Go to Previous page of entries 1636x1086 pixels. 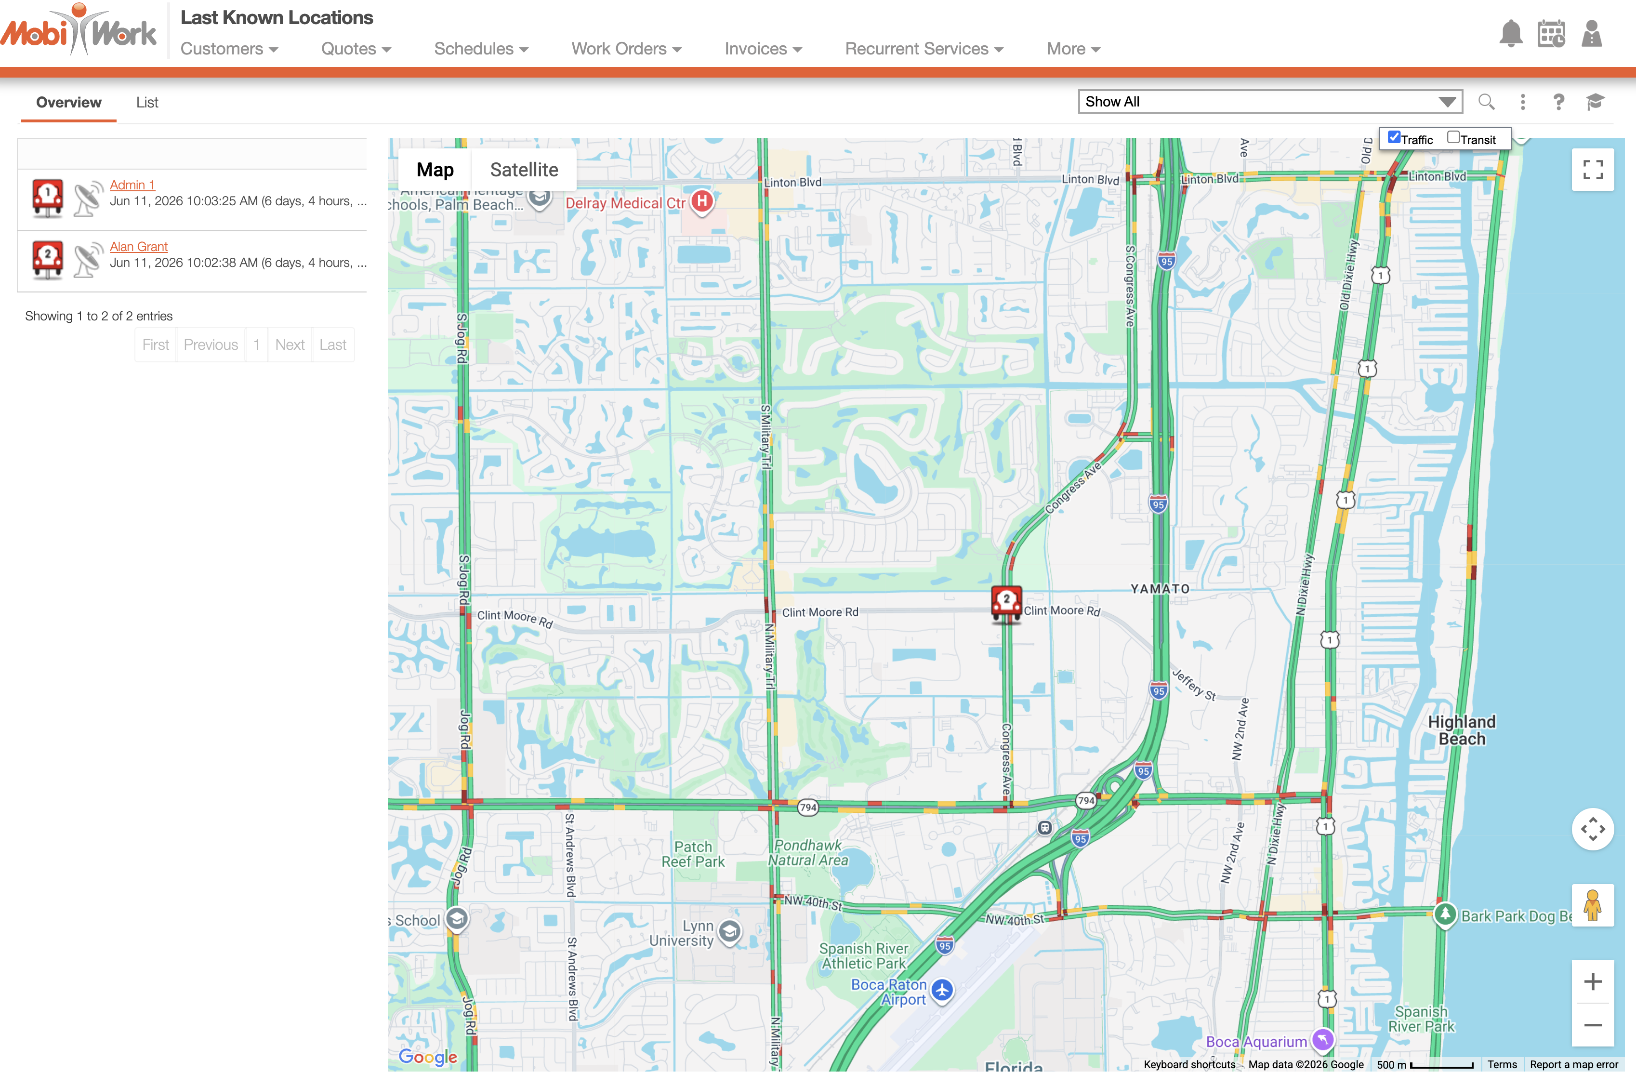(211, 345)
